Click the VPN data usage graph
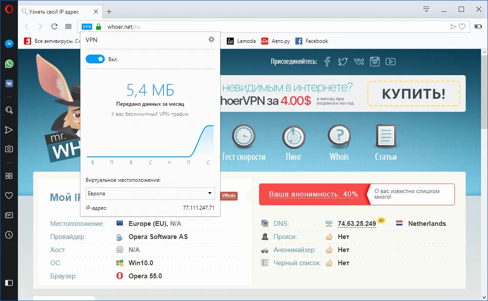 (150, 141)
